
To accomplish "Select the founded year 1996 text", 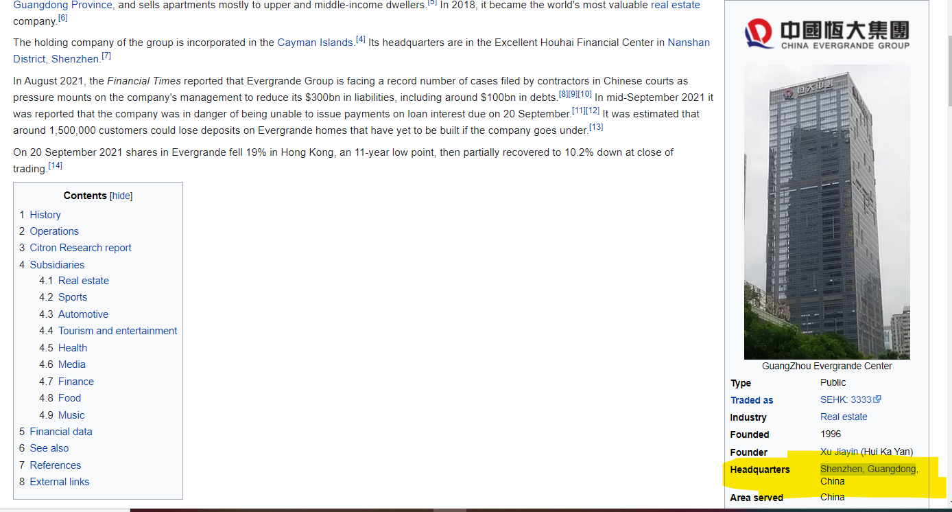I will pos(831,434).
